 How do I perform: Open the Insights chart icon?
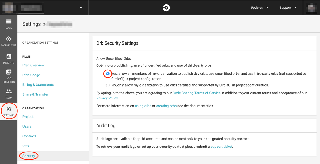tap(9, 57)
